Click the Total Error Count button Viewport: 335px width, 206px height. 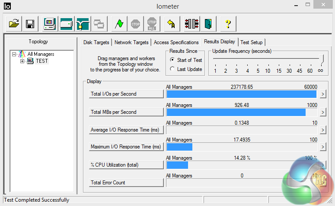[x=126, y=183]
